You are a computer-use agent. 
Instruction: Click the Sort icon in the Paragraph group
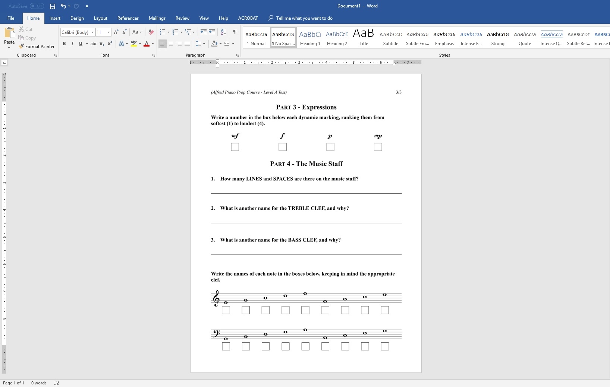pos(223,32)
